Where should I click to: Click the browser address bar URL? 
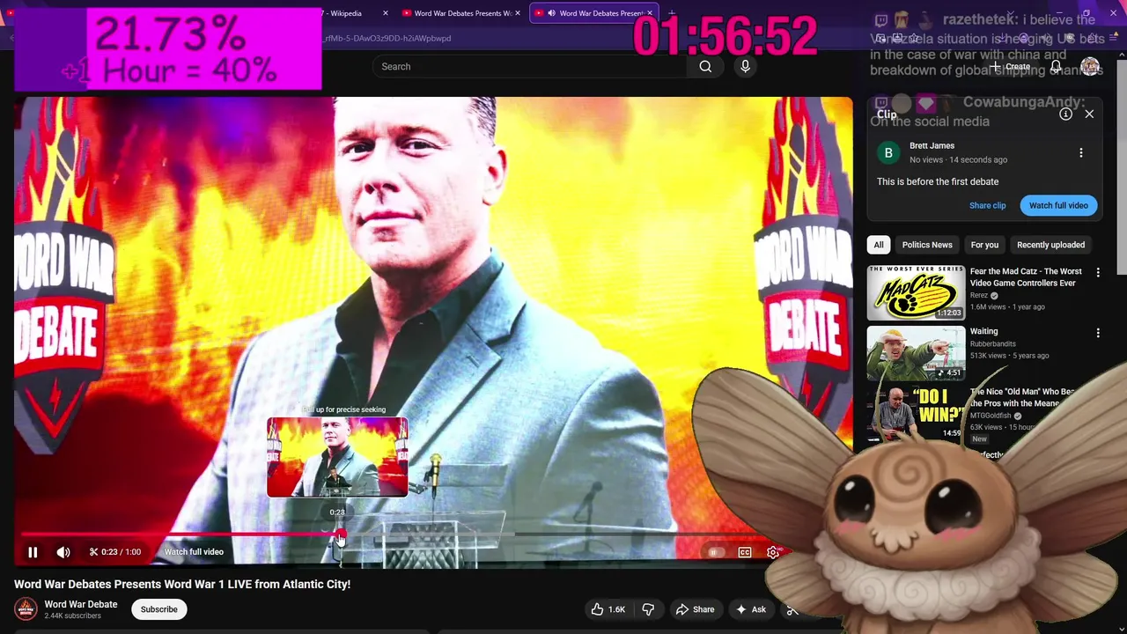387,39
